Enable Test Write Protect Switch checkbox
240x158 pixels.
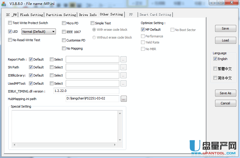coord(10,23)
